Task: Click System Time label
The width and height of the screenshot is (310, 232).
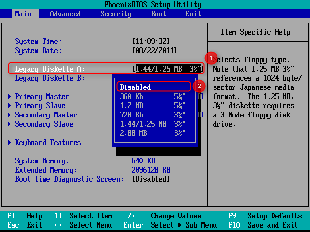Action: point(38,42)
